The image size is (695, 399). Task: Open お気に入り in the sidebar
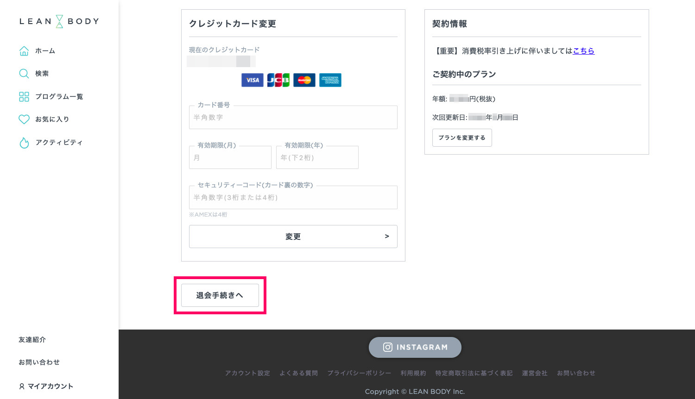click(x=52, y=119)
